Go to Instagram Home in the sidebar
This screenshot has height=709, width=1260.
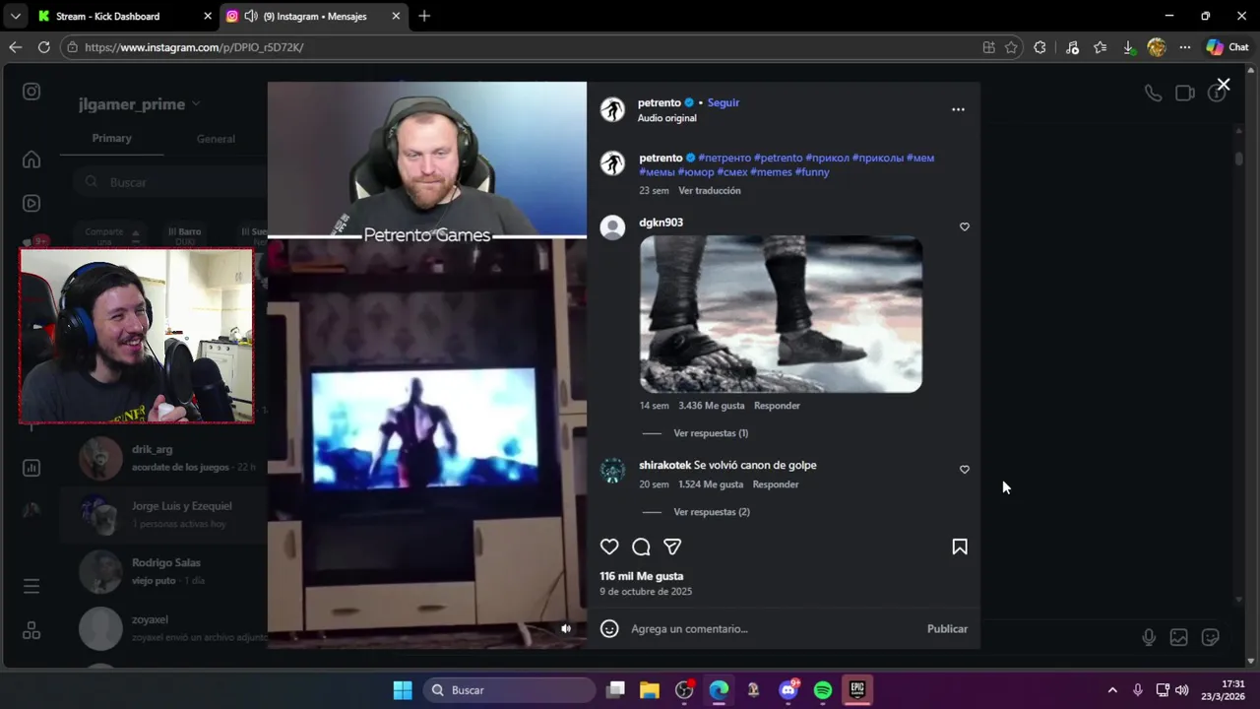pos(31,160)
